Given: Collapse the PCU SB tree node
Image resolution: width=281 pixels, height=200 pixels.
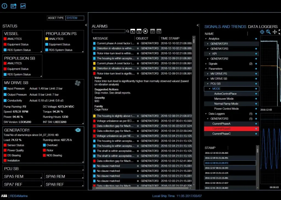Looking at the screenshot, I should click(x=208, y=84).
